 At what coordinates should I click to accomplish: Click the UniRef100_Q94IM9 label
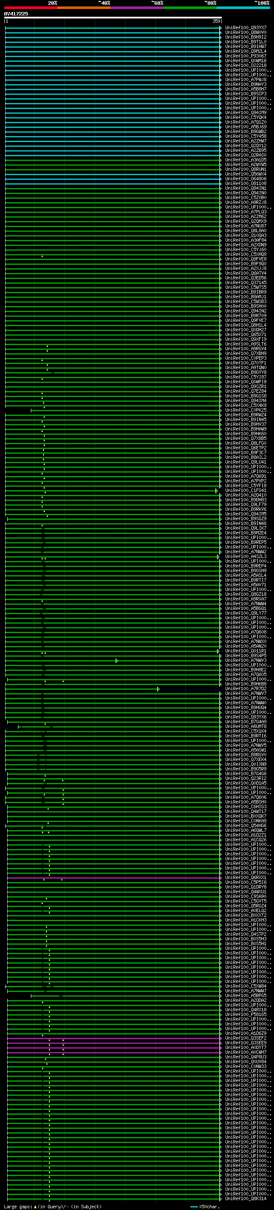245,113
